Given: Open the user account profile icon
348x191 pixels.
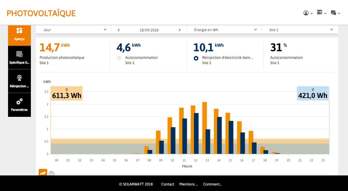Looking at the screenshot, I should [x=306, y=13].
